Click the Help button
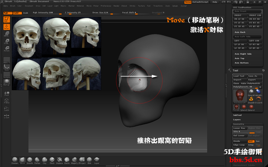 pos(215,2)
